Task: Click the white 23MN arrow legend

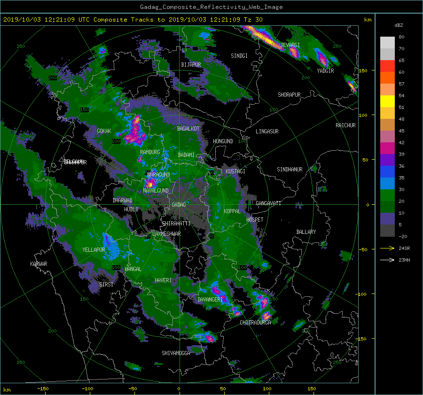Action: click(x=387, y=260)
